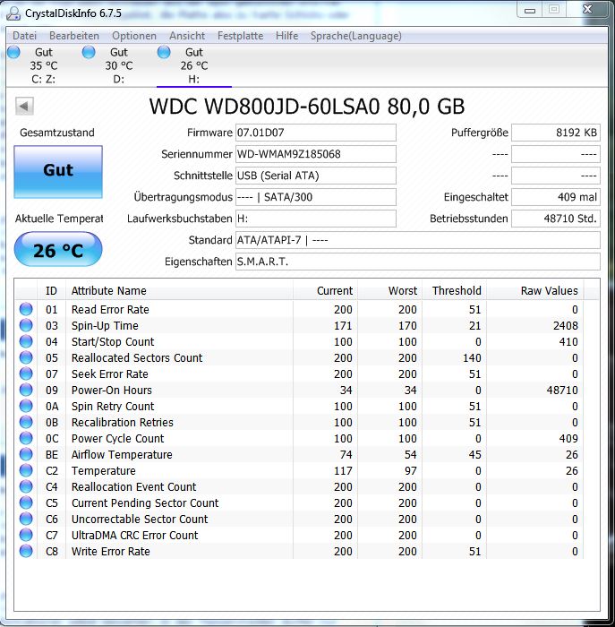Select the Airflow Temperature attribute name
Image resolution: width=615 pixels, height=627 pixels.
click(122, 454)
